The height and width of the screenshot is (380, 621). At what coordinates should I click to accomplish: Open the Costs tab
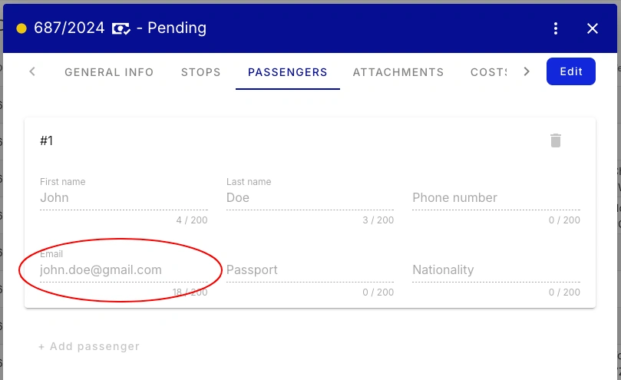(x=489, y=72)
